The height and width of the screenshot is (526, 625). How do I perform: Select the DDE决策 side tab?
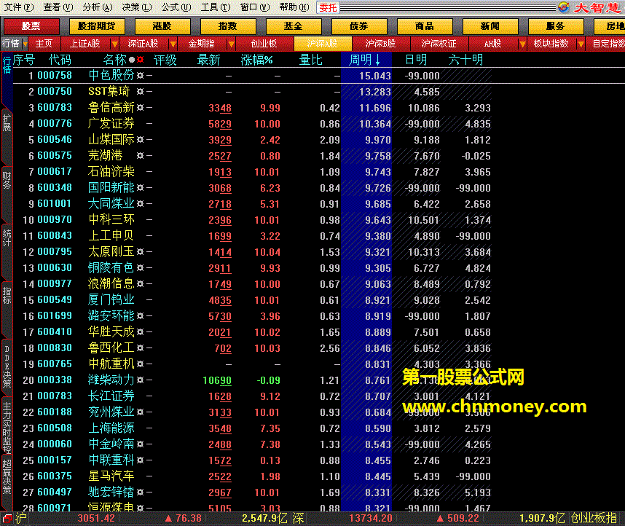point(7,366)
